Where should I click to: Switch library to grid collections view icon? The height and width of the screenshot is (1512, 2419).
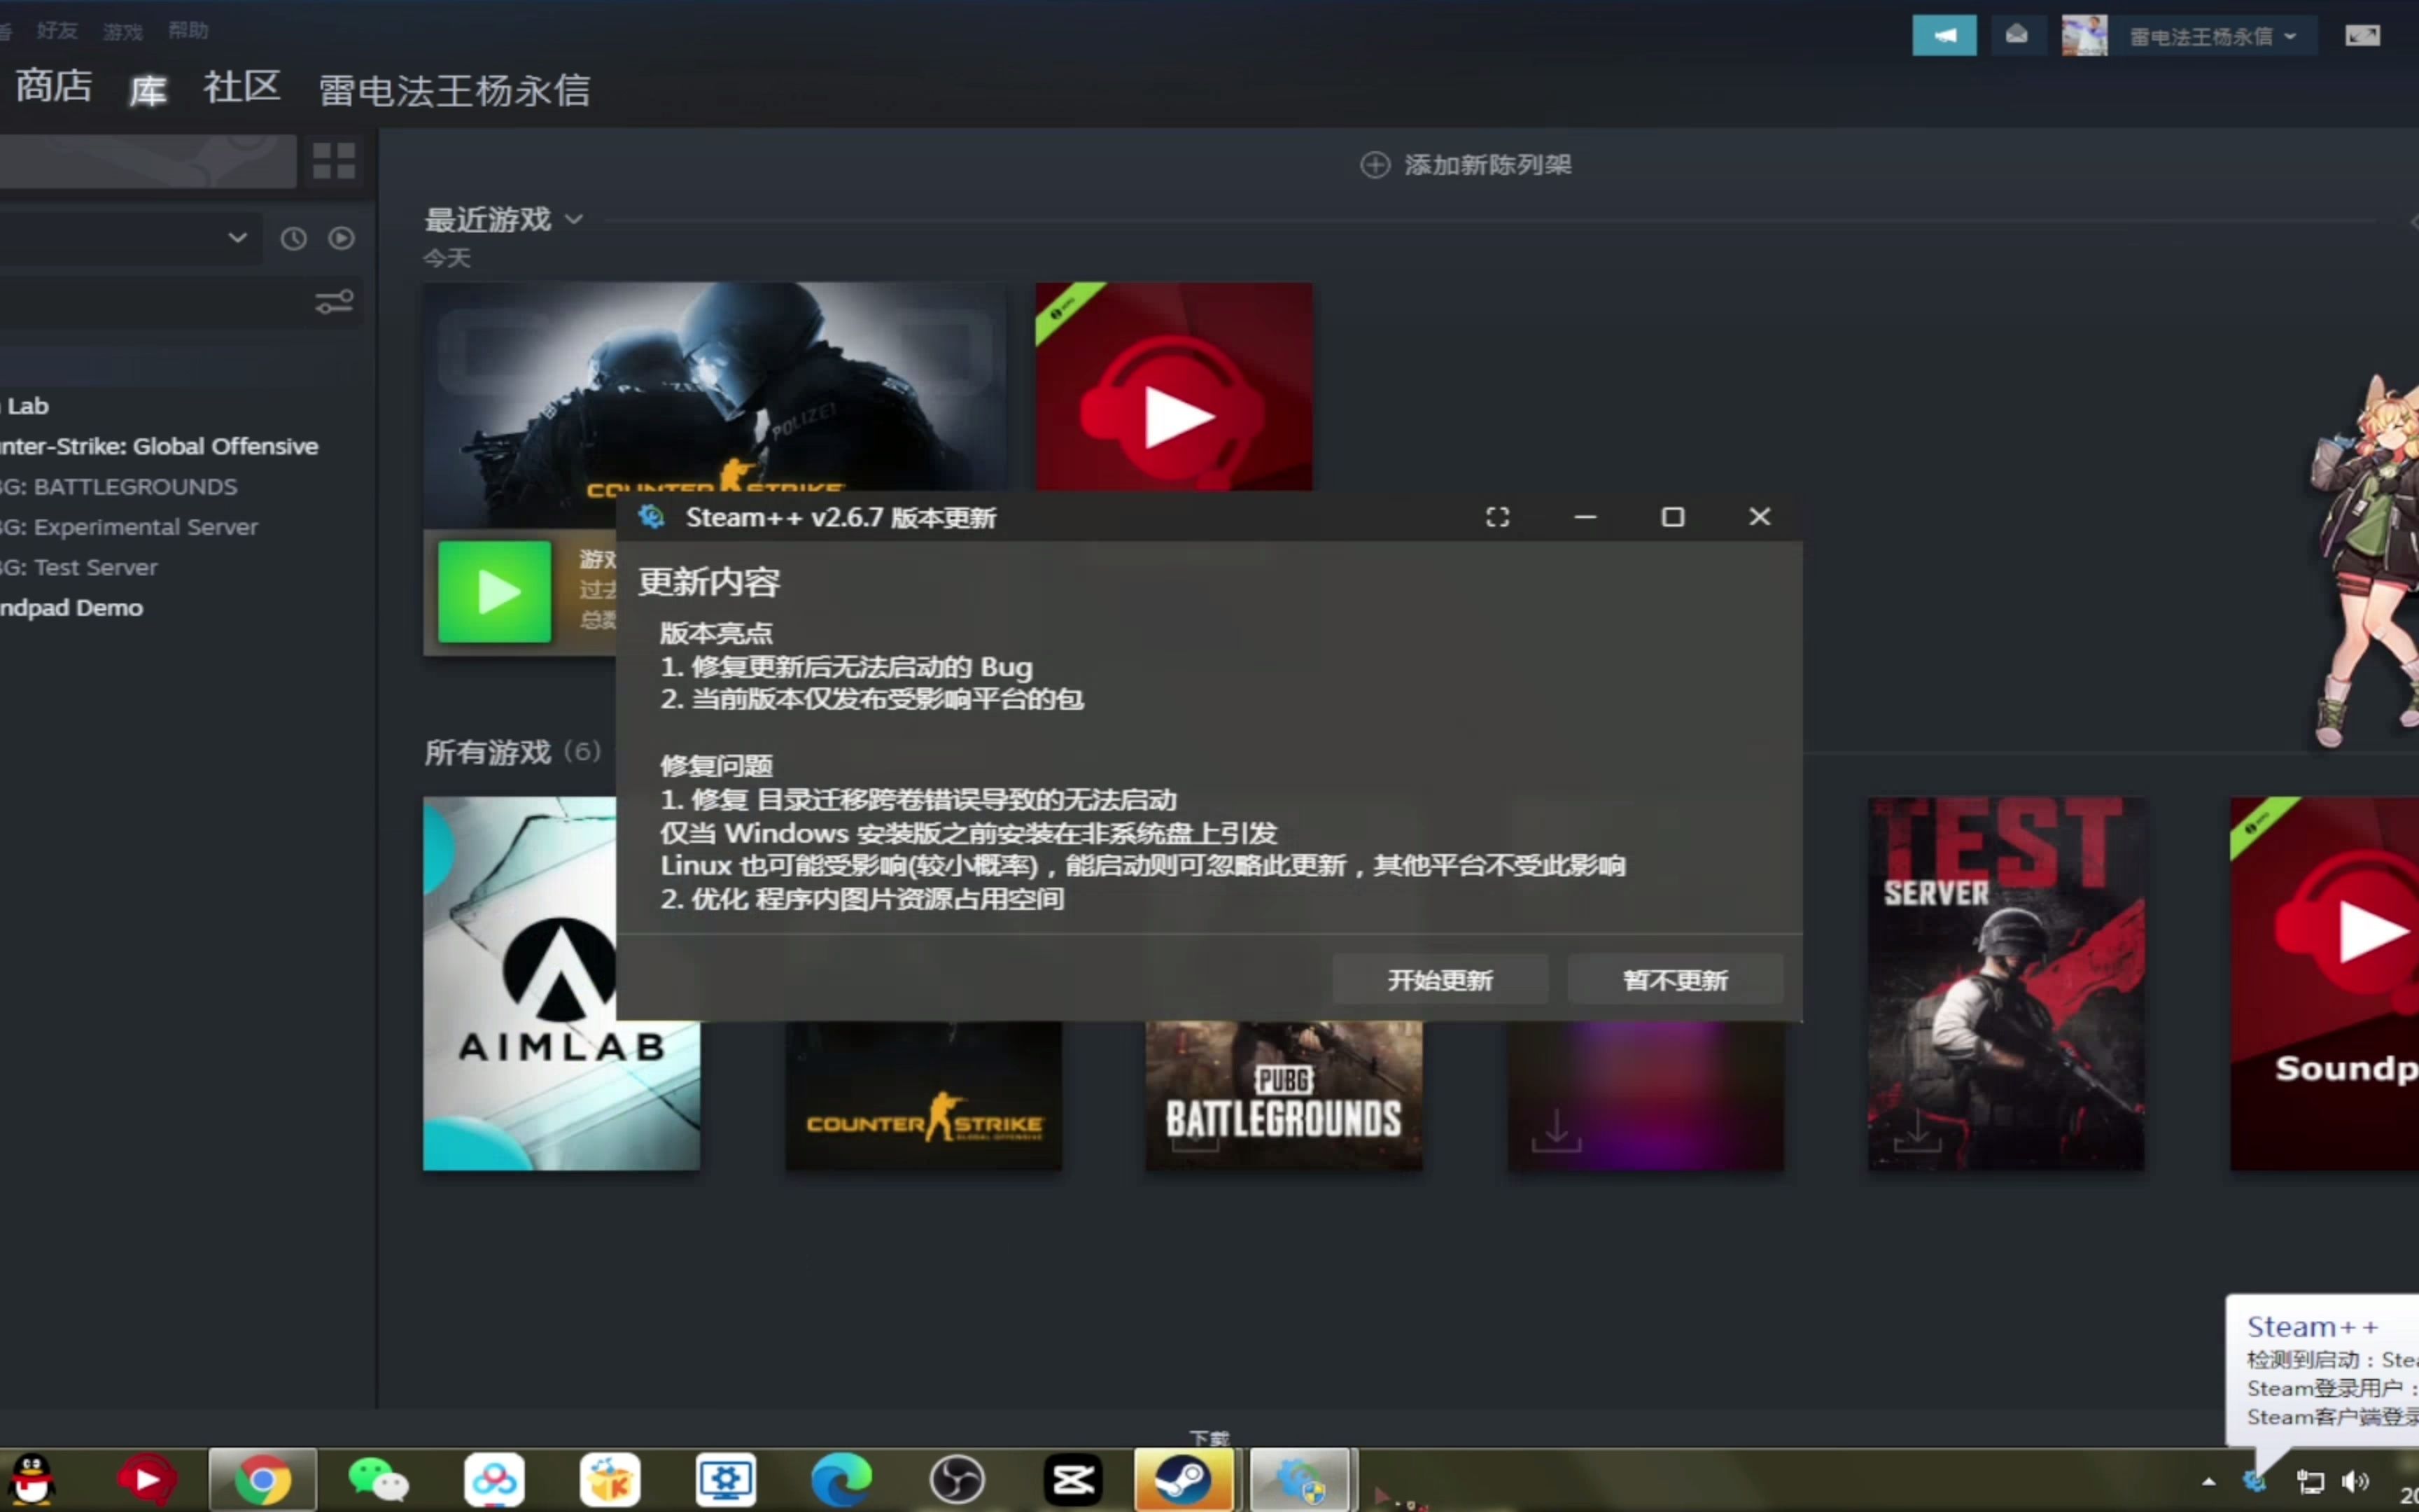(x=334, y=161)
